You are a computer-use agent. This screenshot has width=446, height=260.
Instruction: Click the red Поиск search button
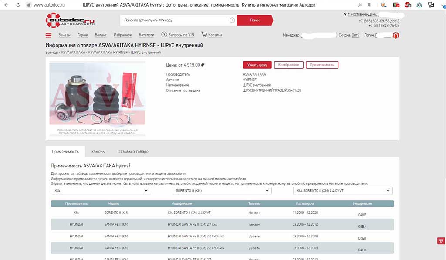point(255,20)
